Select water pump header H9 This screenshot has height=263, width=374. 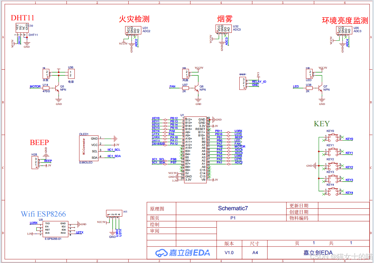click(x=46, y=74)
